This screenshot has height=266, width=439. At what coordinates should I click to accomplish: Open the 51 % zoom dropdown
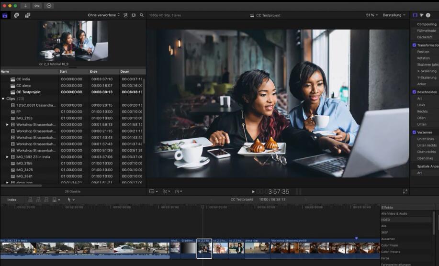click(372, 15)
